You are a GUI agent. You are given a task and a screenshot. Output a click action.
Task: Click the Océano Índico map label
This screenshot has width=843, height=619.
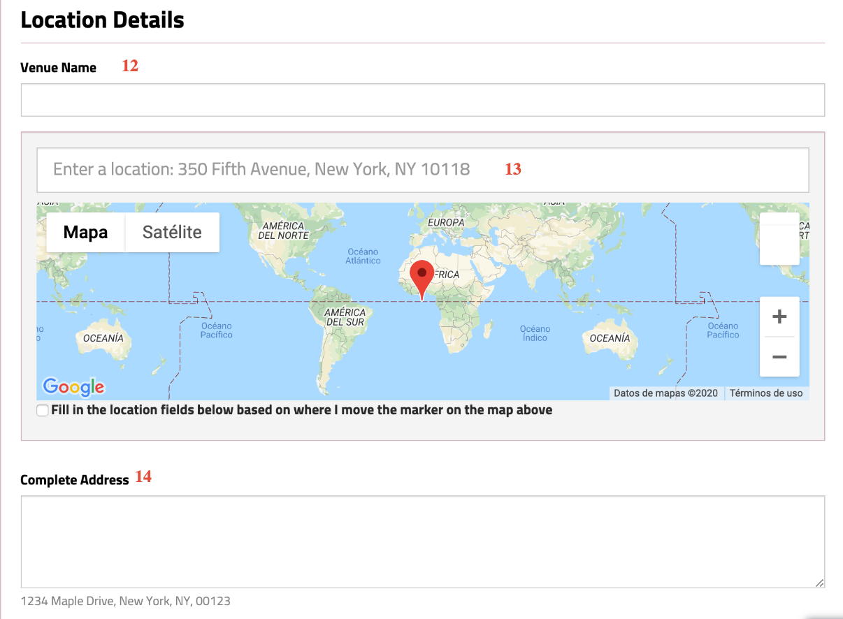pos(535,333)
